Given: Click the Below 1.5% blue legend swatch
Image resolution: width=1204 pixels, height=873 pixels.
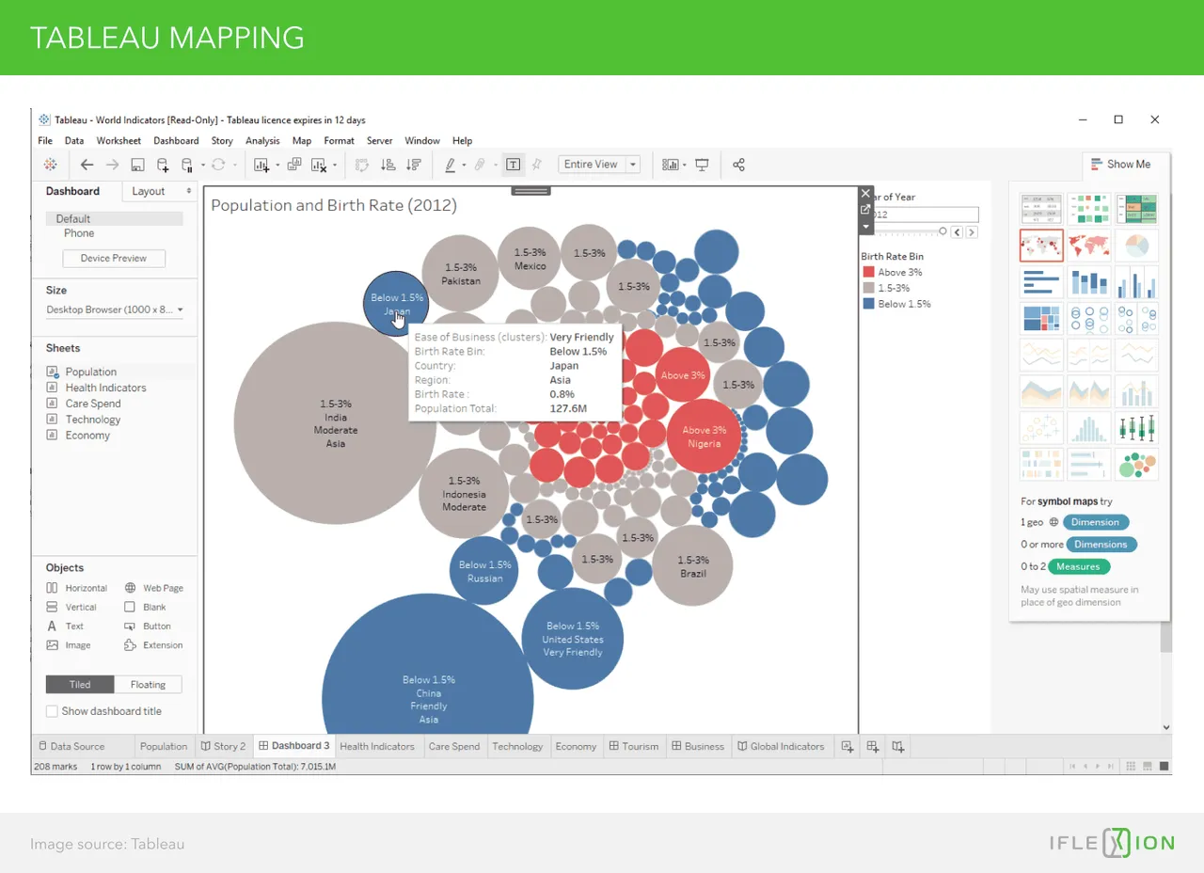Looking at the screenshot, I should tap(868, 305).
